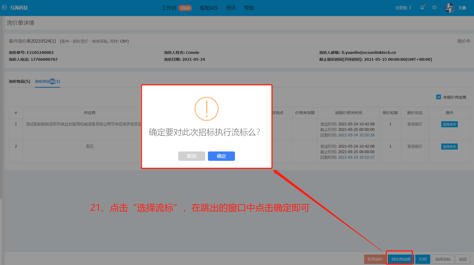Click reply time 2021-05-24 10:50:28

tap(356, 135)
